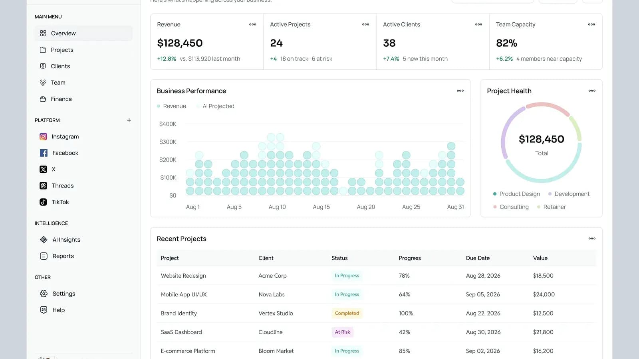The image size is (639, 359).
Task: Toggle Product Design legend item
Action: (x=516, y=194)
